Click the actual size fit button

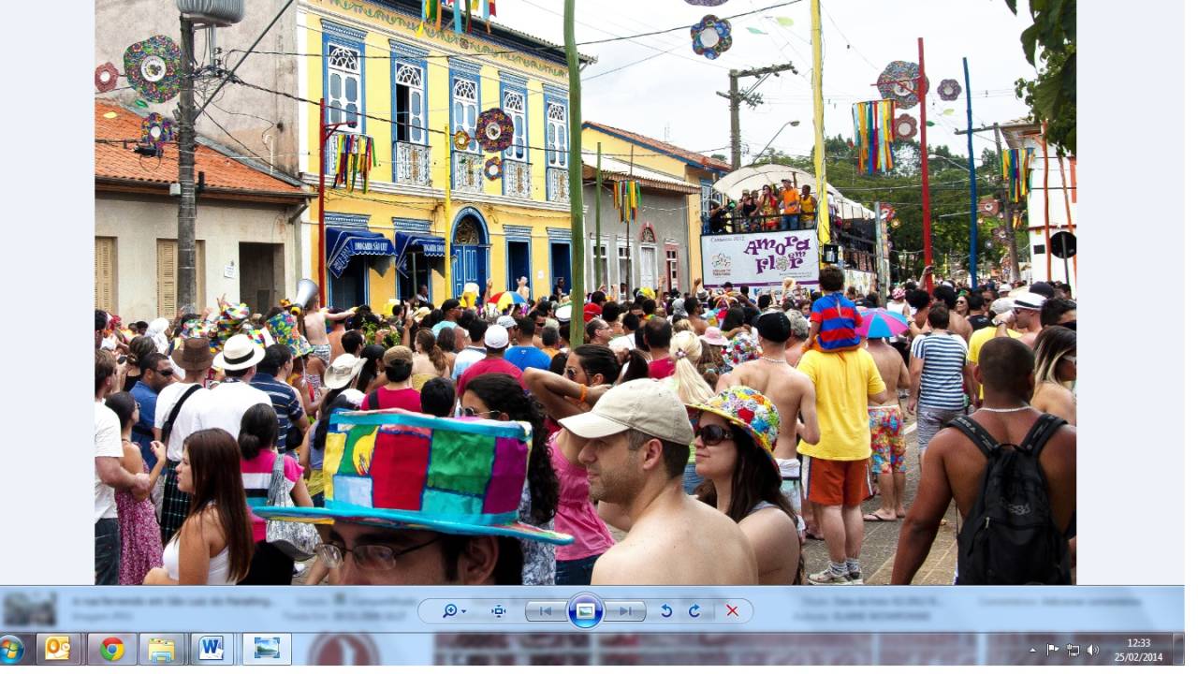point(499,611)
